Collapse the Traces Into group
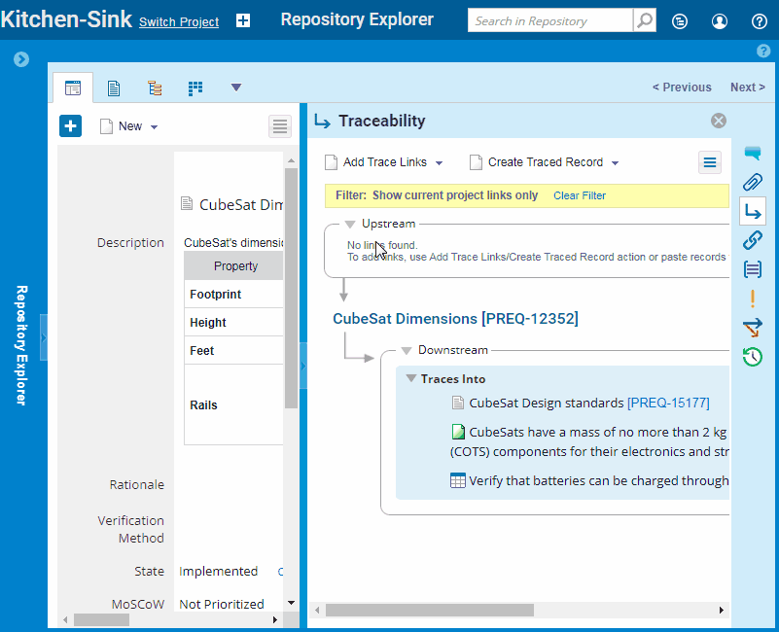The image size is (779, 632). [411, 378]
